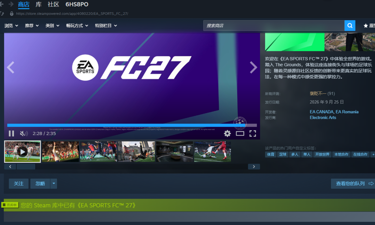Expand 特别栏目 dropdown menu
Image resolution: width=375 pixels, height=225 pixels.
coord(106,26)
